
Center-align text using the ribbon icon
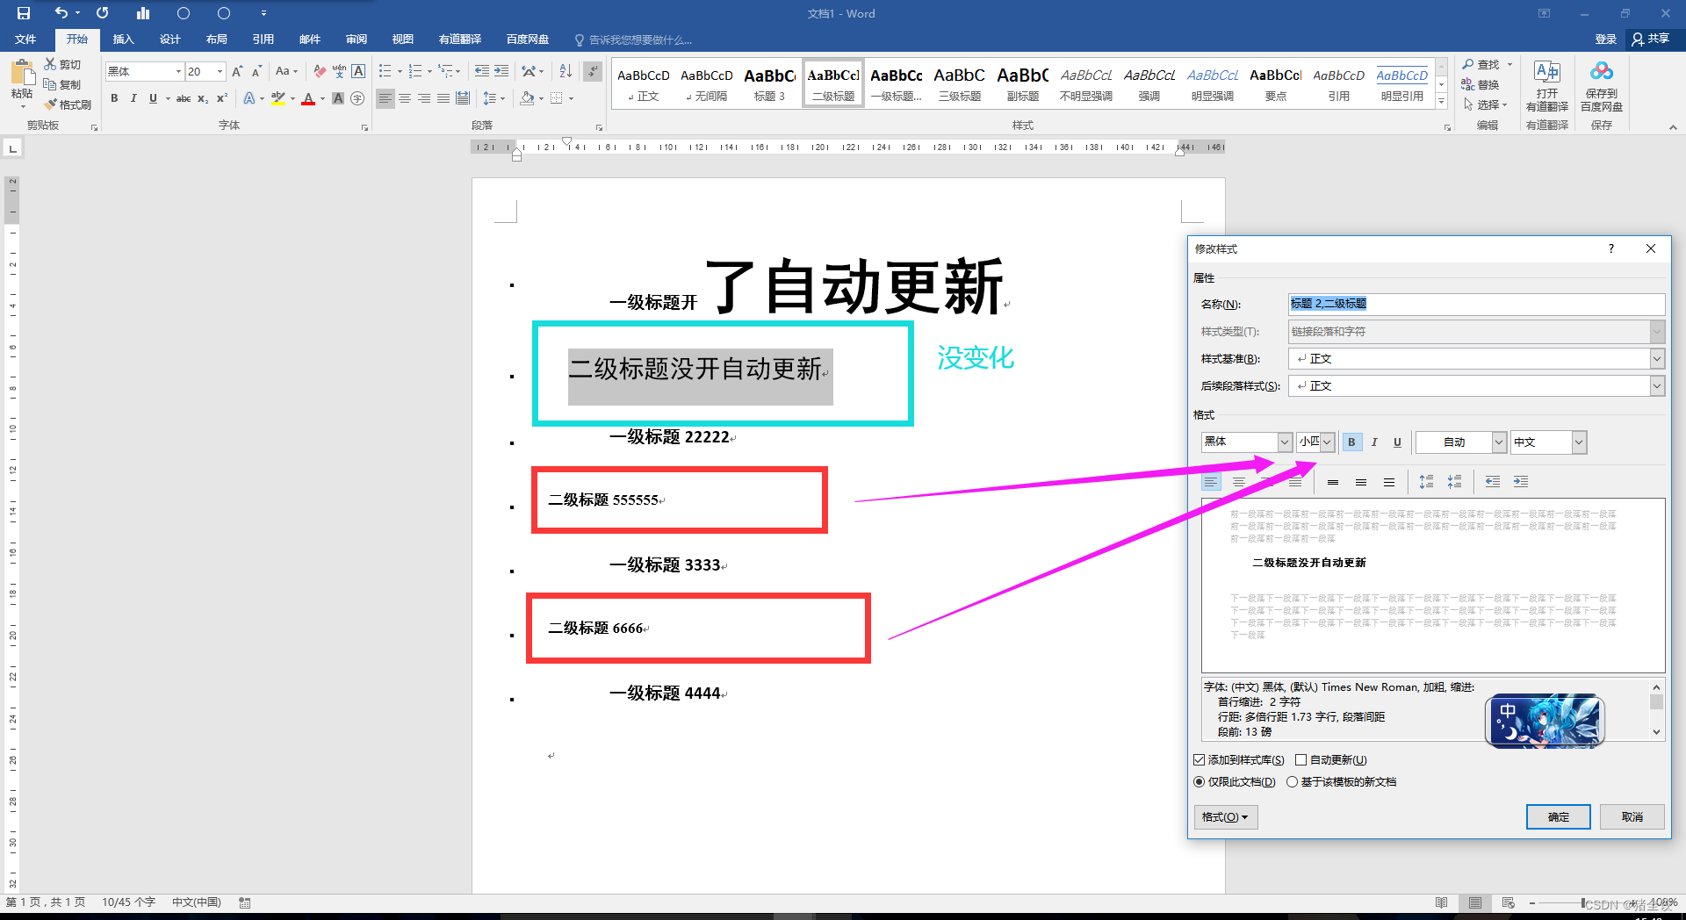pos(405,98)
